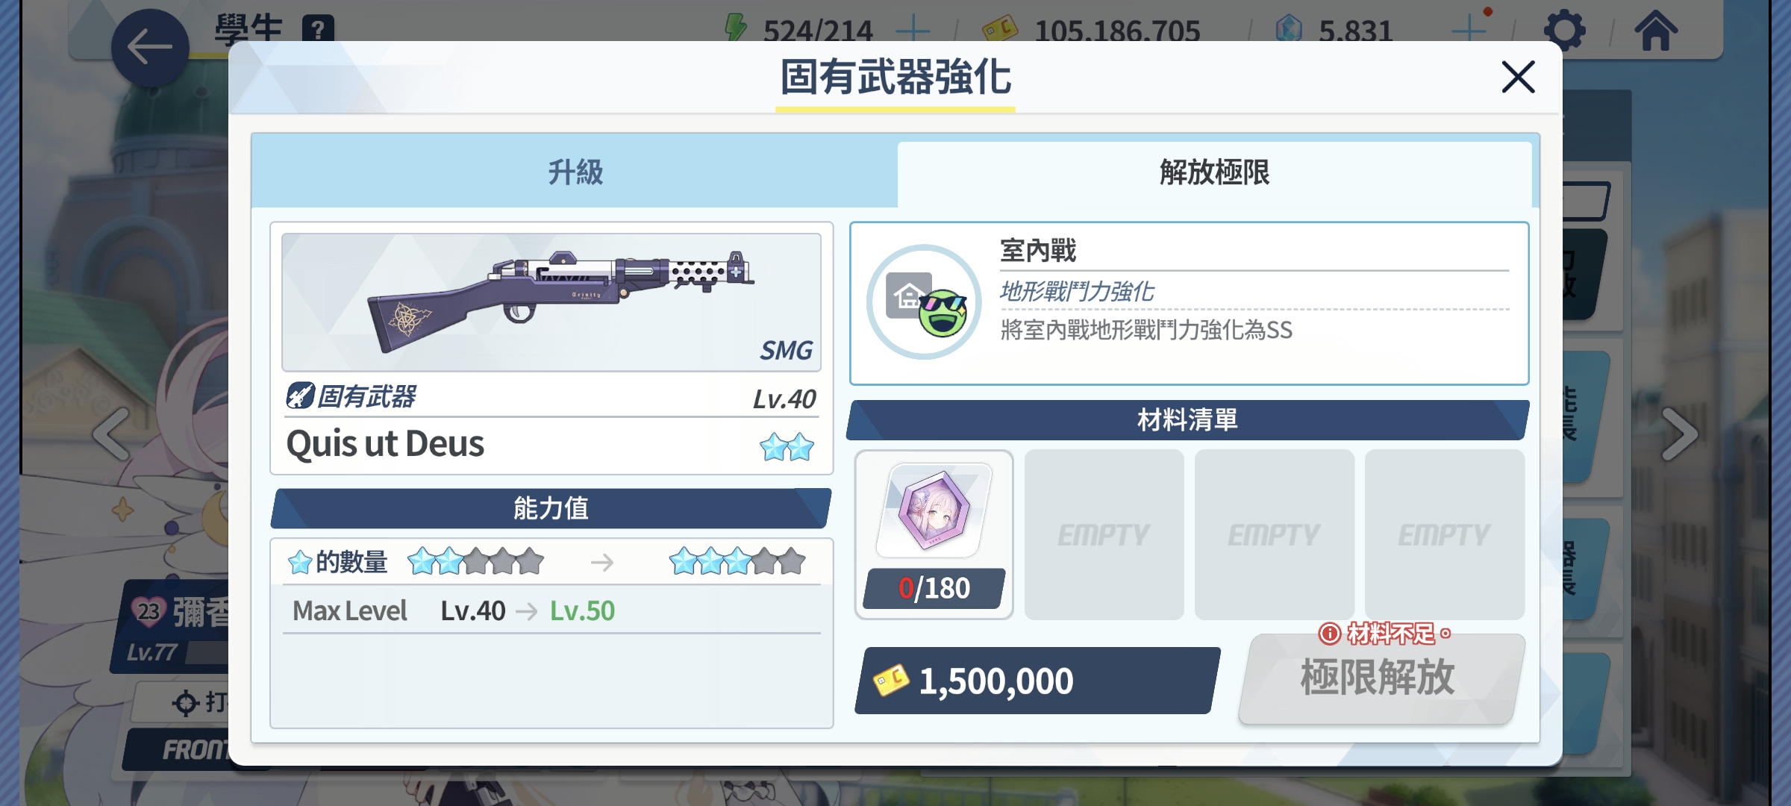The image size is (1791, 806).
Task: Add energy with the plus icon
Action: click(912, 31)
